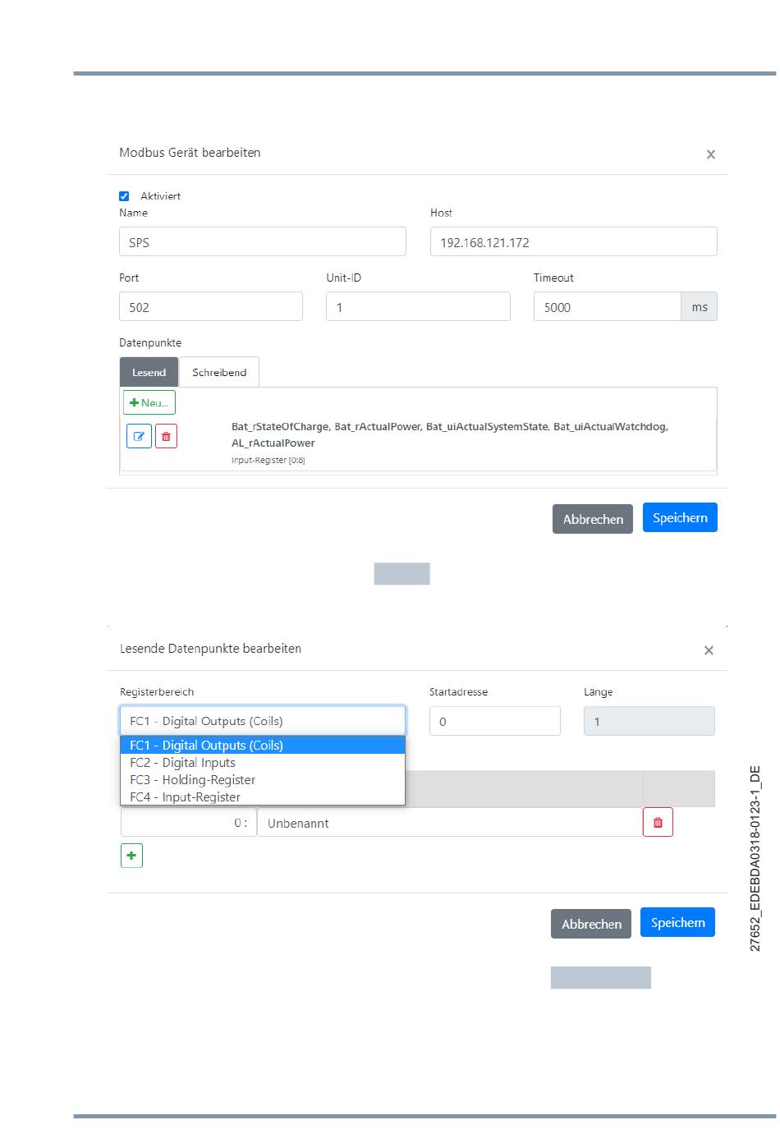Click the Startadresse input field
The image size is (780, 1143).
tap(495, 721)
